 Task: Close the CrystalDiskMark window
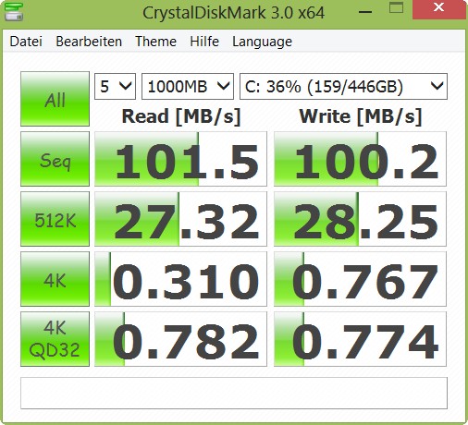[x=438, y=9]
